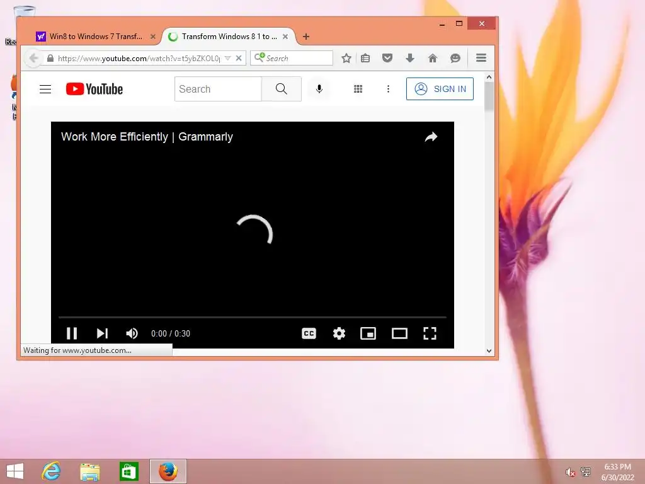Bookmark this page with star icon
Screen dimensions: 645x484
[346, 58]
